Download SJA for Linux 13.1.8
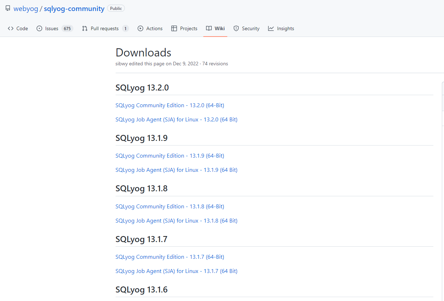This screenshot has height=301, width=444. (x=177, y=221)
